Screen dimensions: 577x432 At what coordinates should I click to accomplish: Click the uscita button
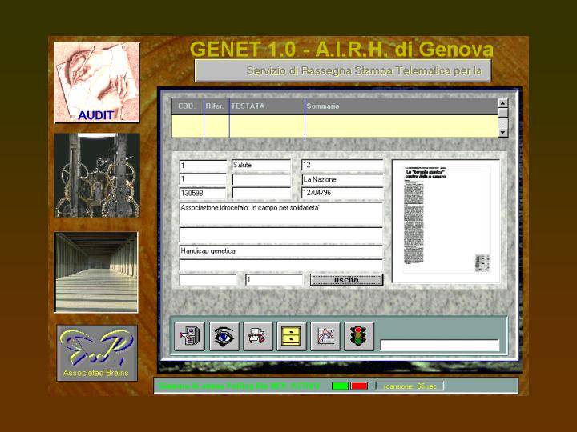346,280
